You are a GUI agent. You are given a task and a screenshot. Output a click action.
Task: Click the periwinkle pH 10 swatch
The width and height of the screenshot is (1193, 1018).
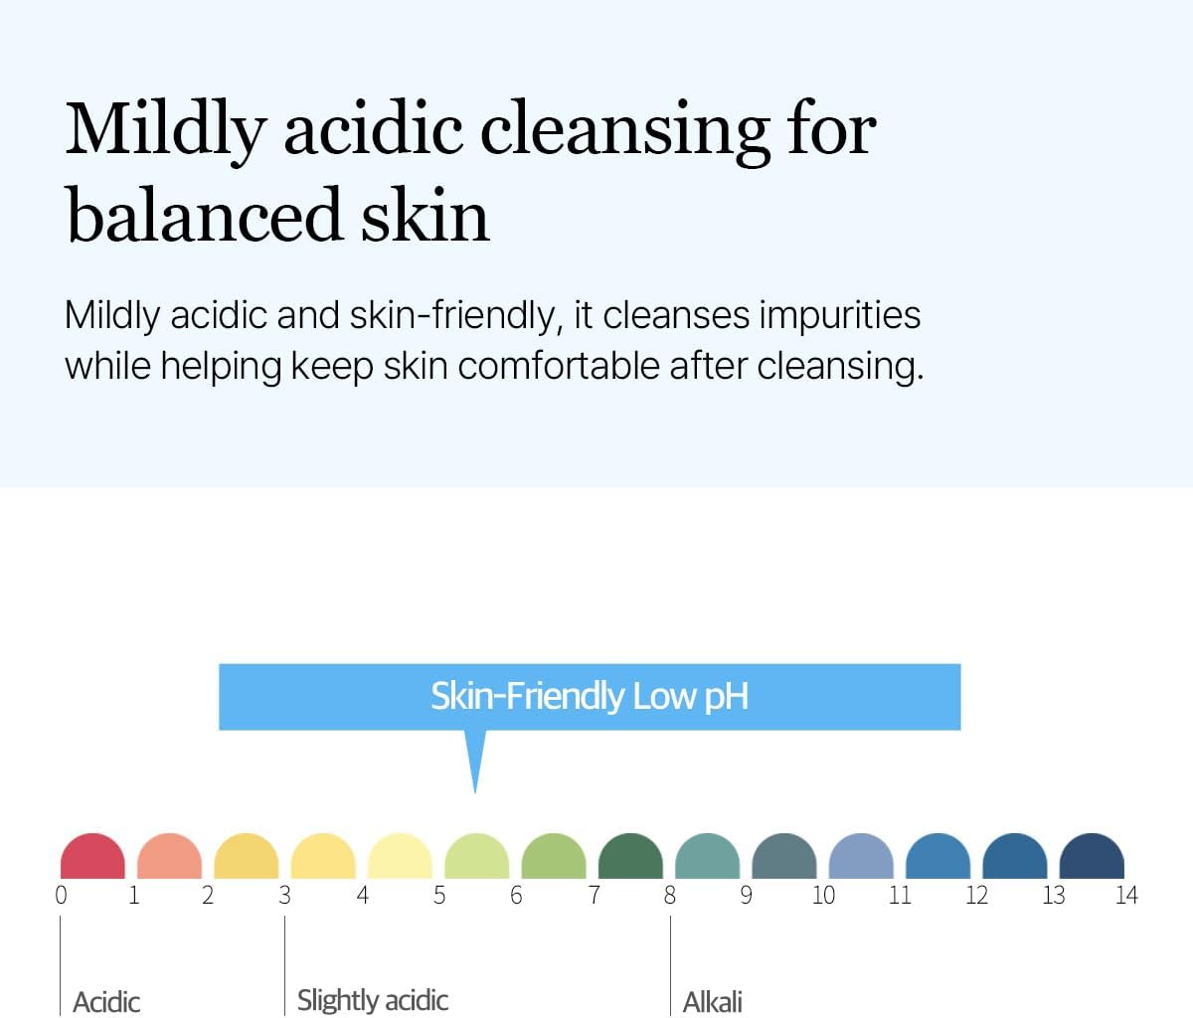point(861,856)
